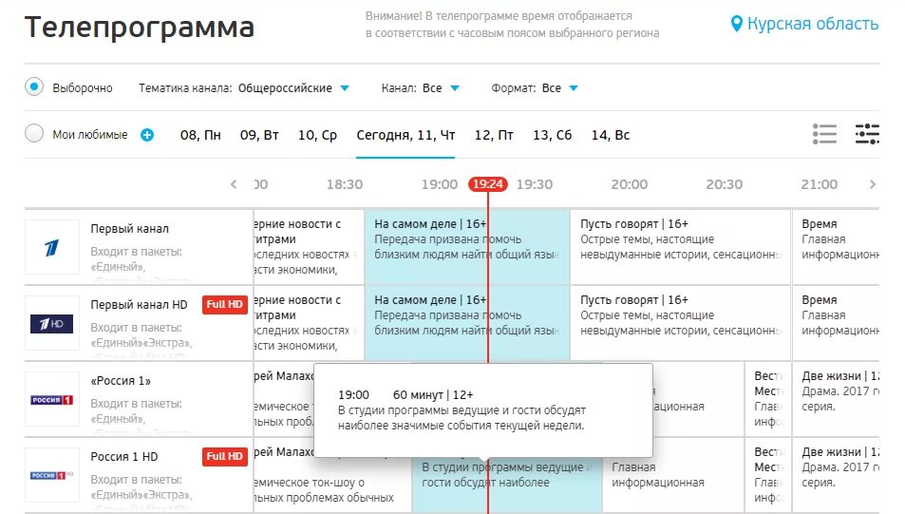Viewport: 905px width, 514px height.
Task: Open the Канал filter dropdown
Action: tap(455, 88)
